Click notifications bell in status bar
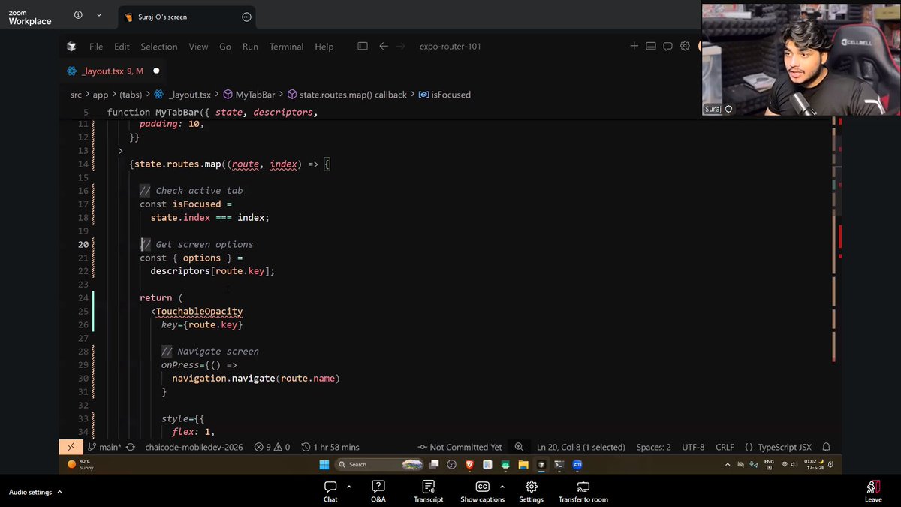Viewport: 901px width, 507px height. click(826, 447)
